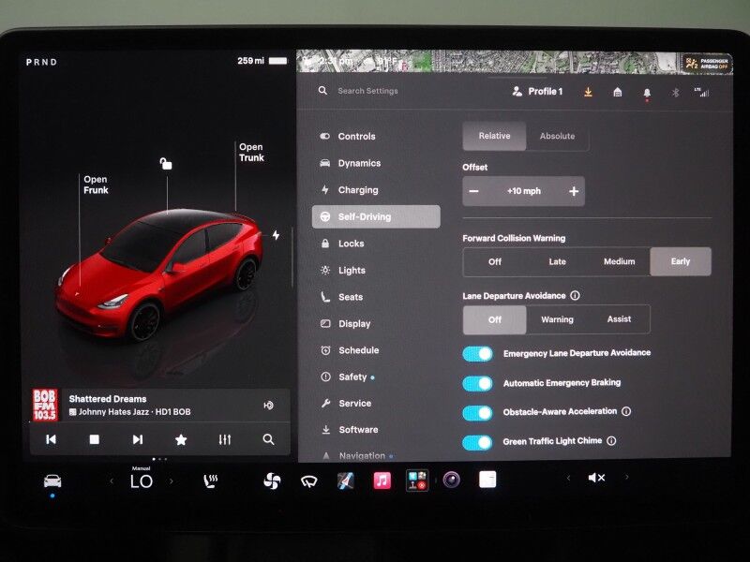Open climate fan controls icon
Image resolution: width=750 pixels, height=562 pixels.
coord(272,481)
